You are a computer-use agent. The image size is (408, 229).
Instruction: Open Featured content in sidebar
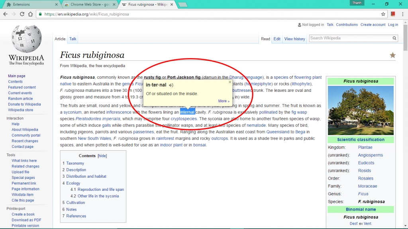tap(22, 87)
